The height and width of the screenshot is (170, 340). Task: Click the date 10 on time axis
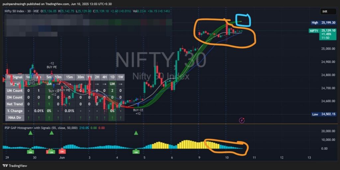pos(226,157)
